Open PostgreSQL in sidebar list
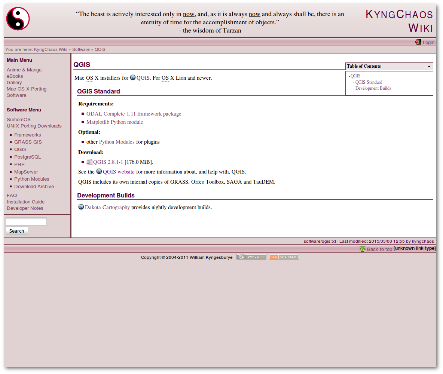Screen dimensions: 443x374 [x=27, y=157]
